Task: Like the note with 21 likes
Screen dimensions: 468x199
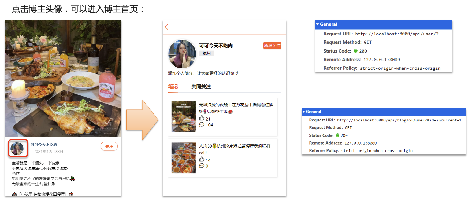Action: tap(202, 118)
